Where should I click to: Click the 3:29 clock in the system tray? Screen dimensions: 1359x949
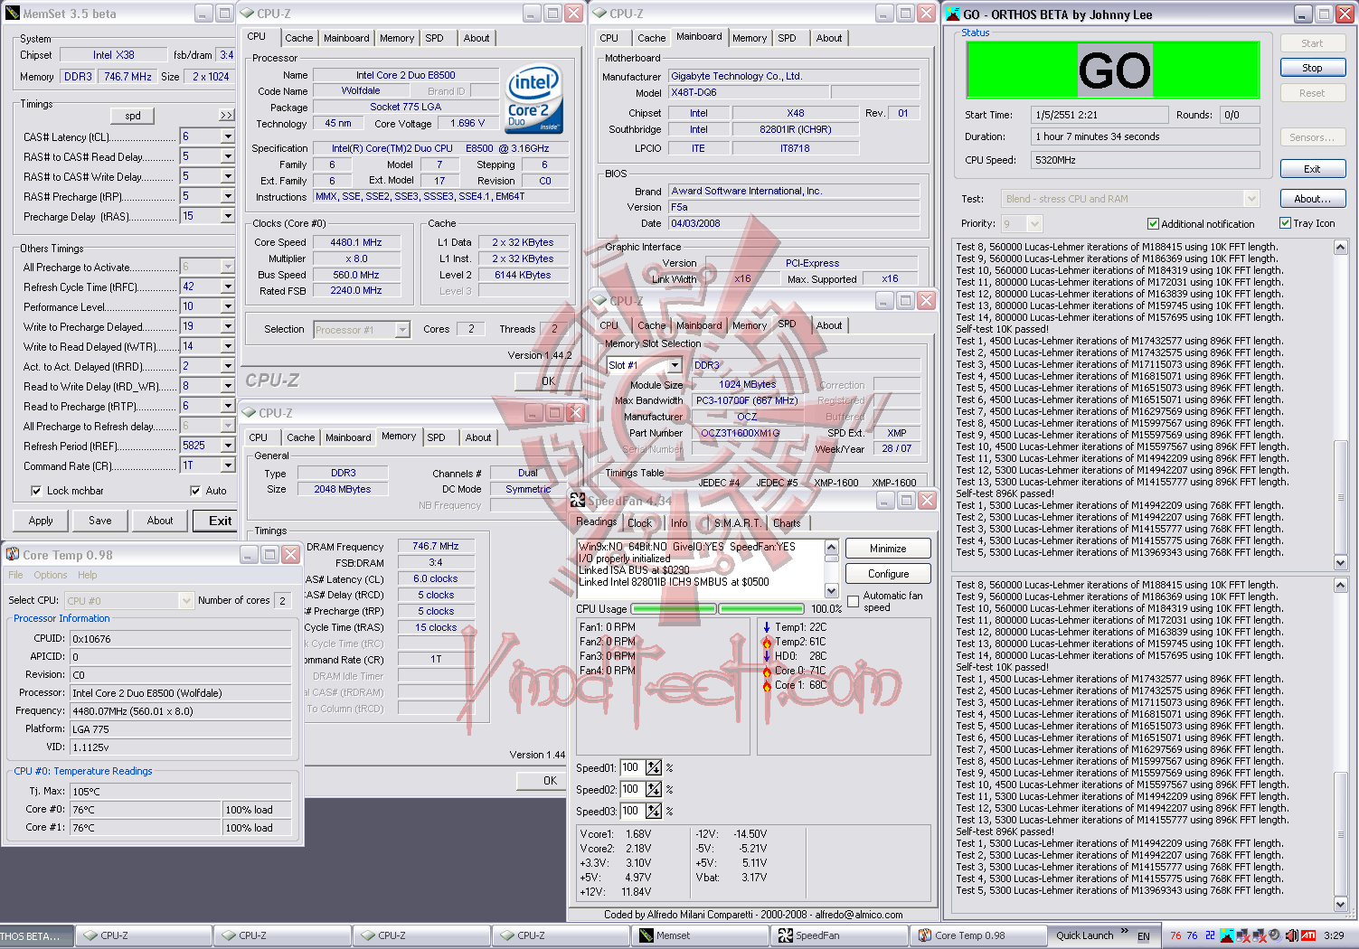pos(1334,935)
